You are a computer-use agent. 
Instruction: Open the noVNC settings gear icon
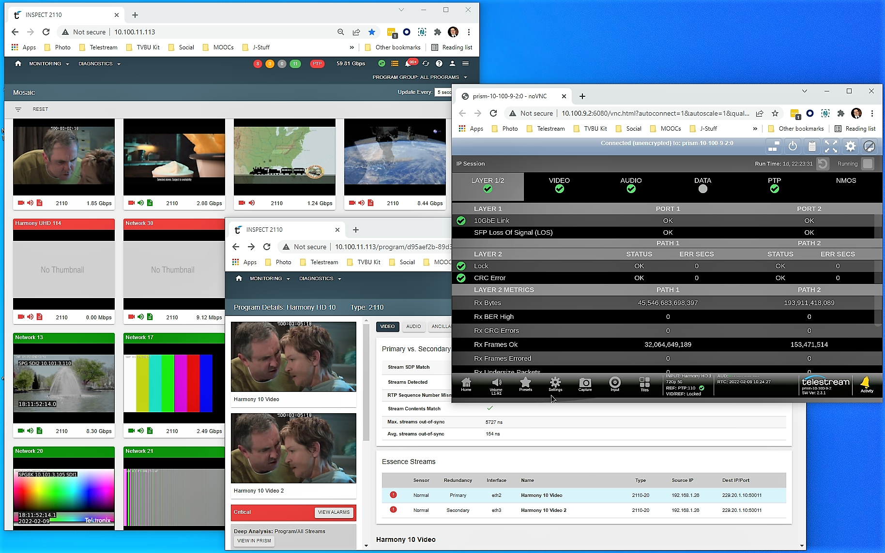pyautogui.click(x=850, y=146)
